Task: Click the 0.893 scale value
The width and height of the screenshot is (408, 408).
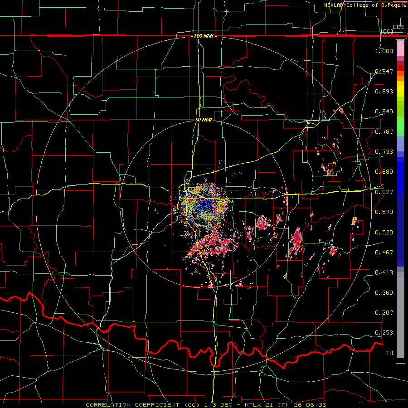Action: click(x=384, y=91)
